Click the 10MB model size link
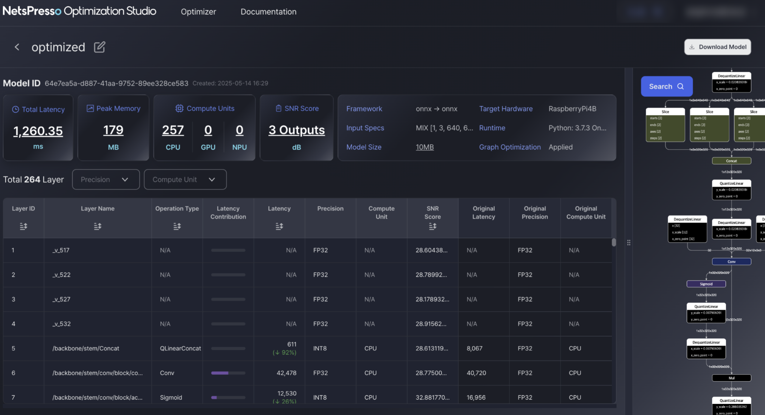The image size is (765, 415). pyautogui.click(x=425, y=147)
